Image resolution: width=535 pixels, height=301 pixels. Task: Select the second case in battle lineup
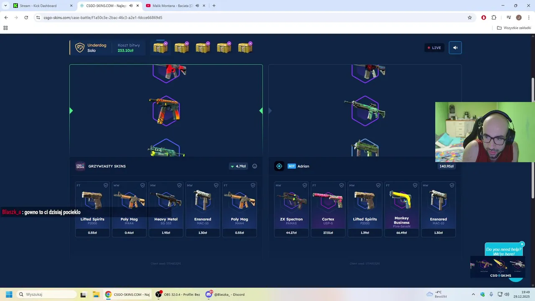coord(181,47)
